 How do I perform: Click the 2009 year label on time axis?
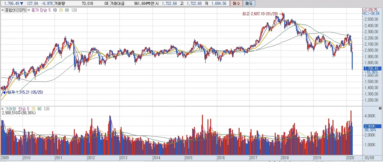click(x=5, y=158)
